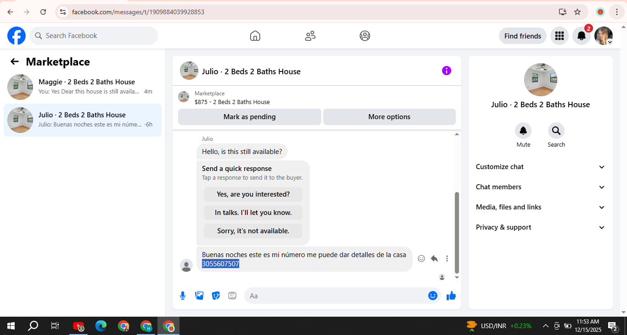The image size is (627, 335).
Task: Send quick response "Sorry, it's not available."
Action: 253,231
